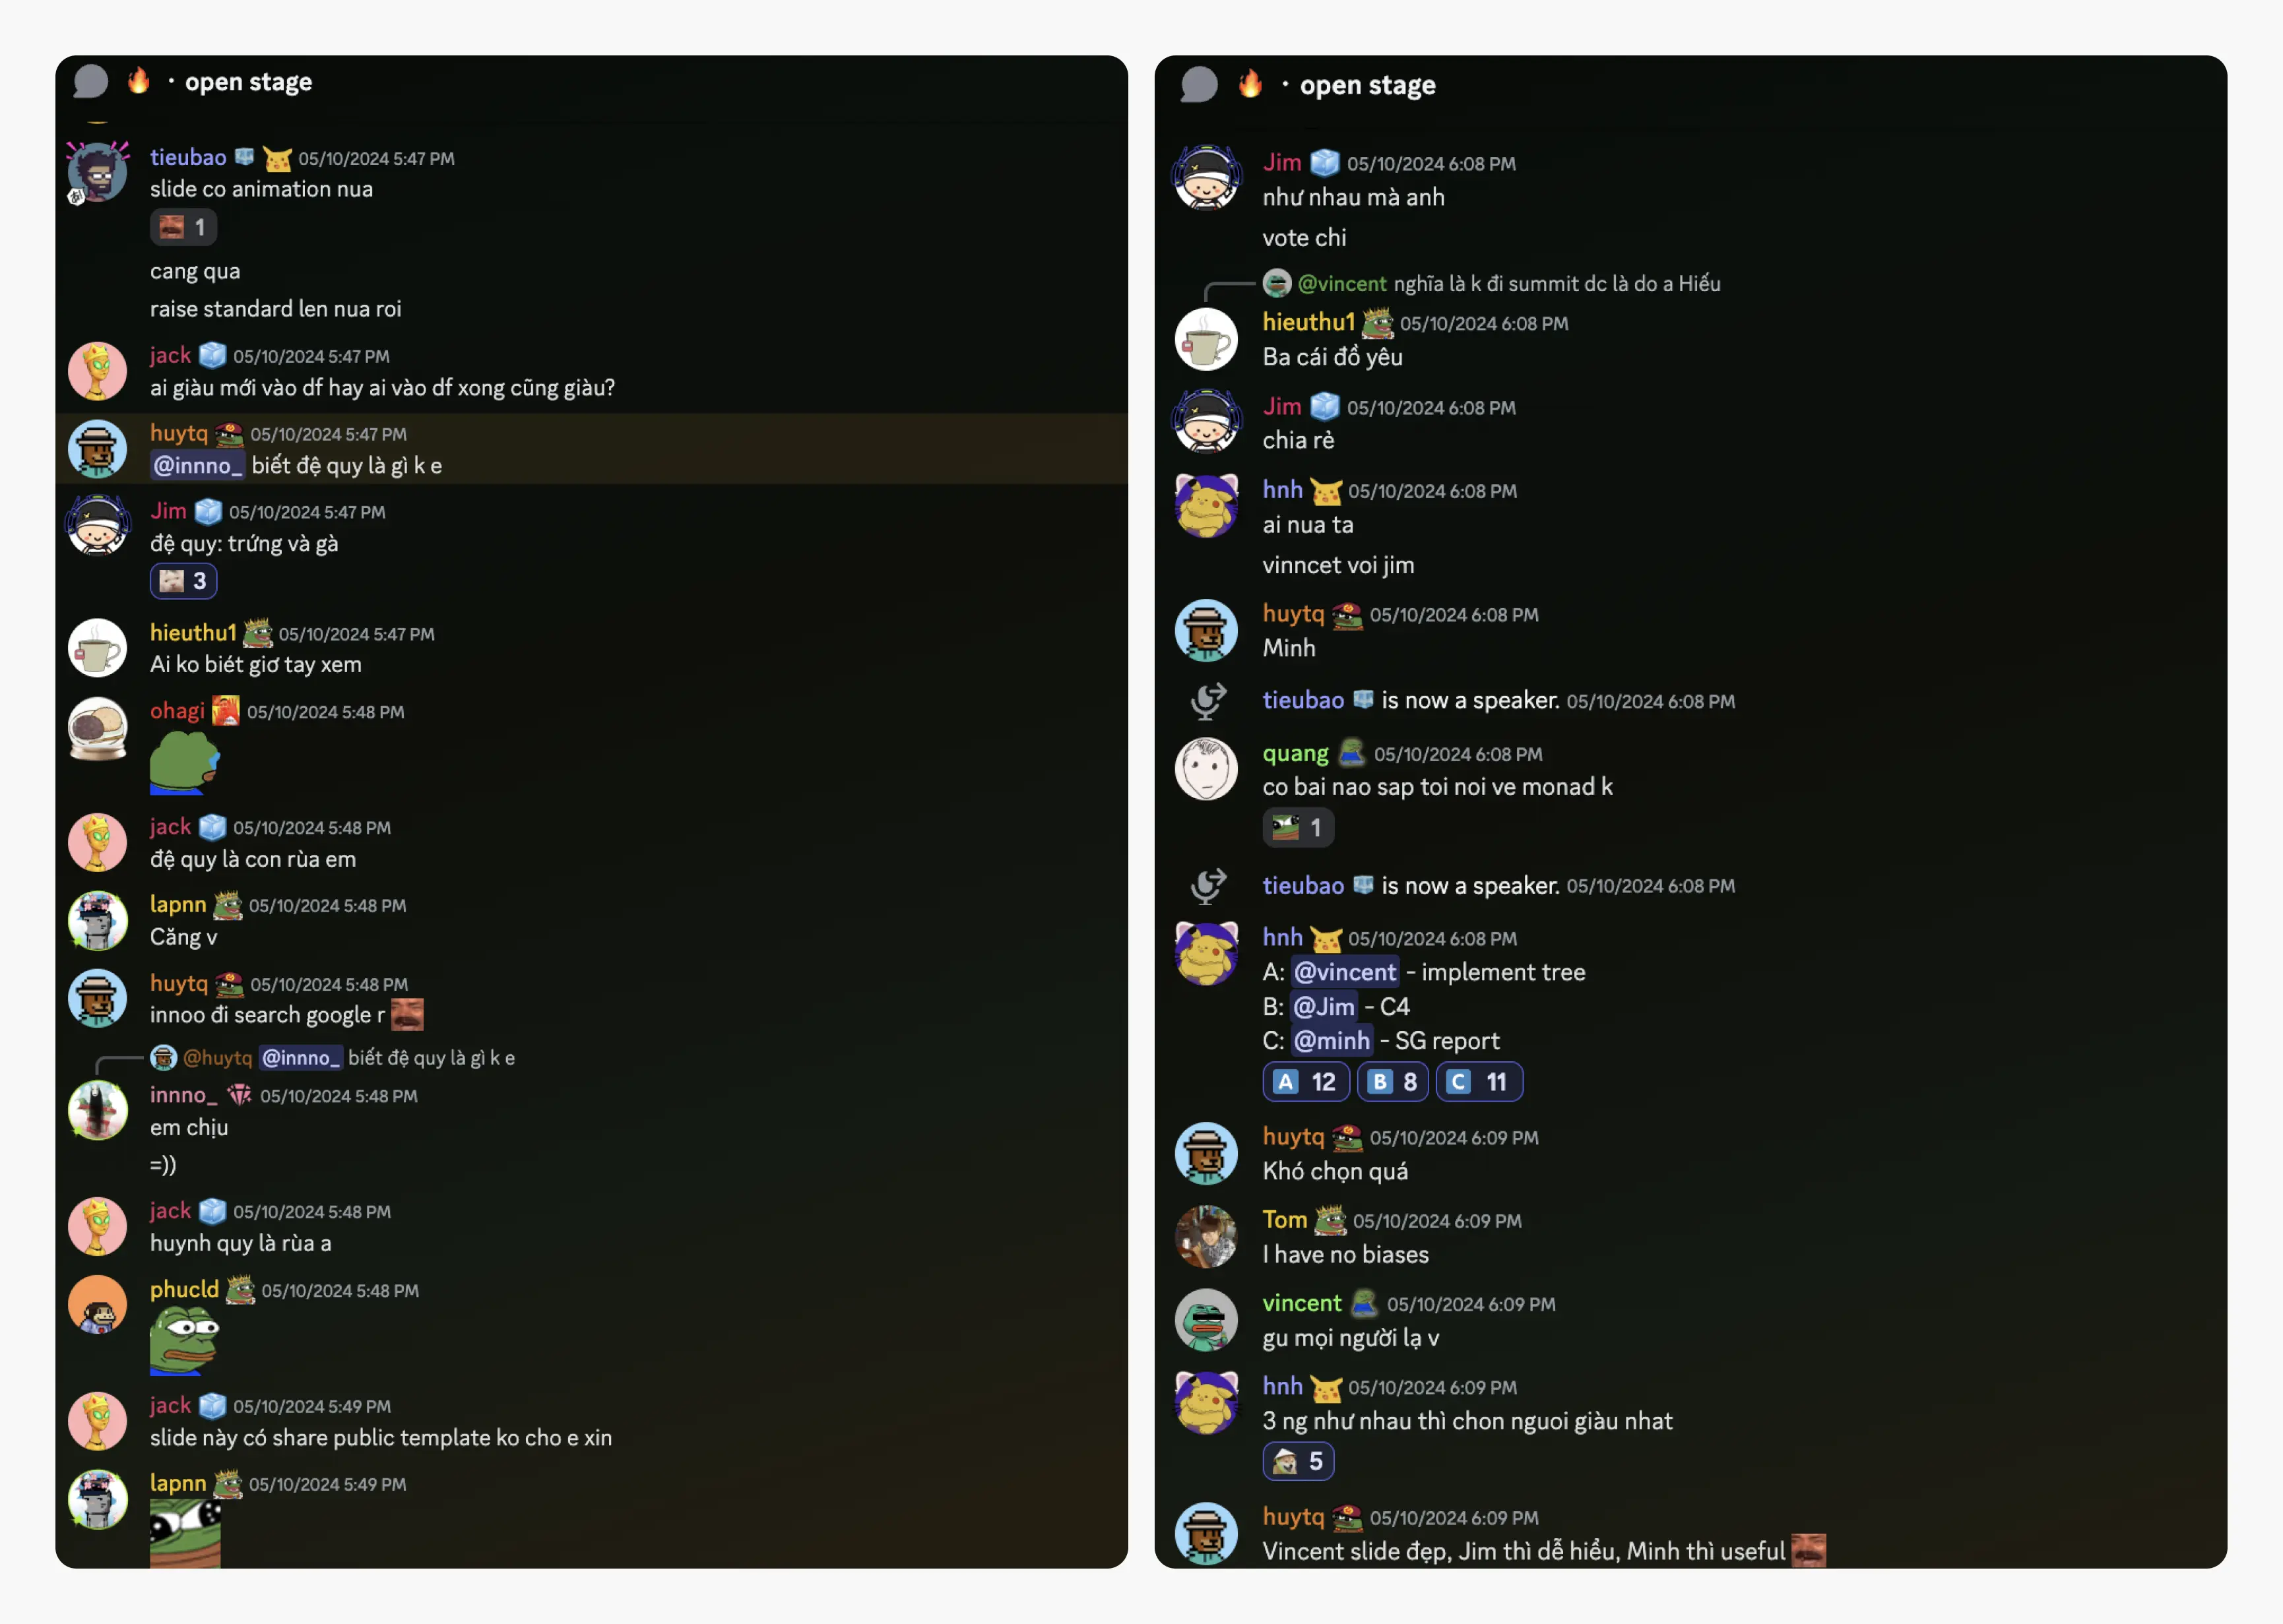Screen dimensions: 2283x1624
Task: Click the fire emoji in right panel header
Action: (1250, 84)
